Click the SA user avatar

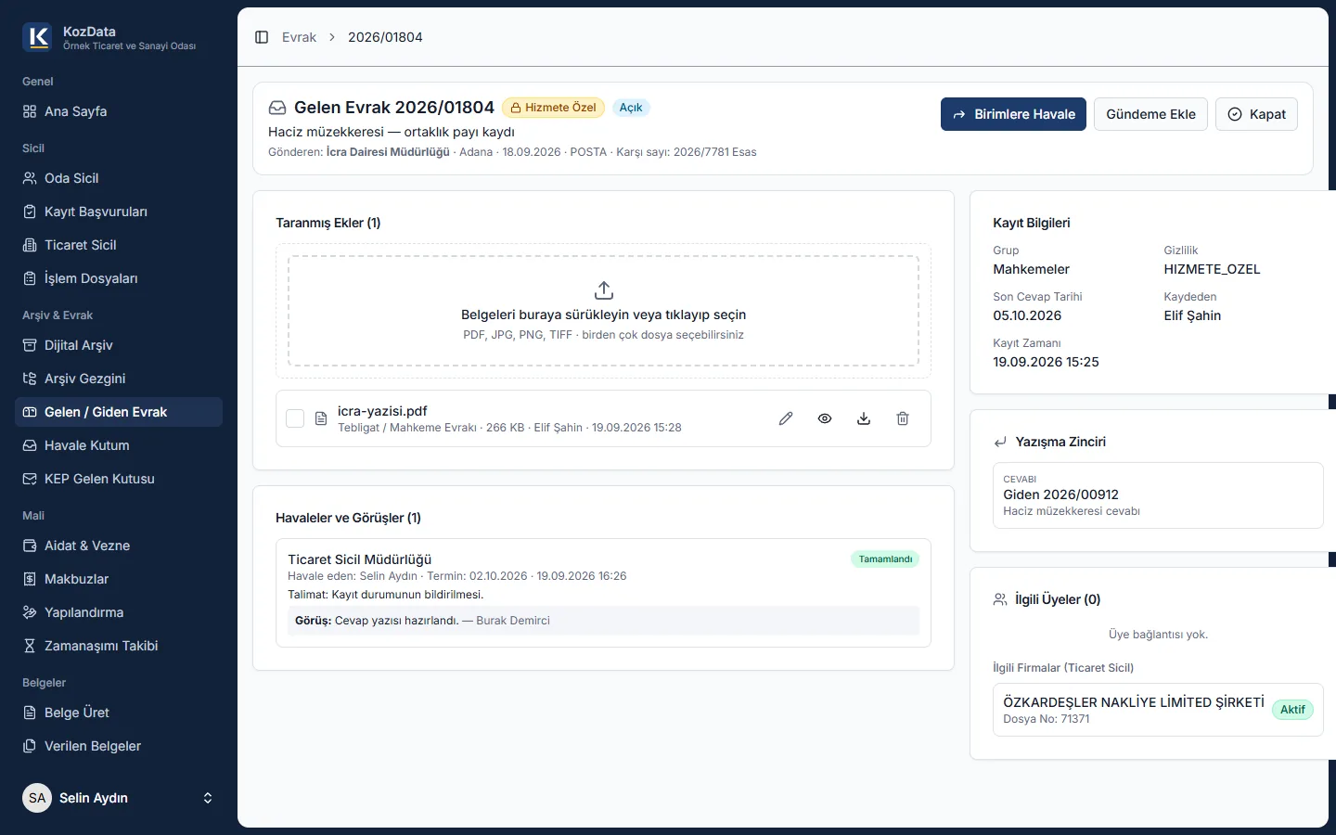37,798
